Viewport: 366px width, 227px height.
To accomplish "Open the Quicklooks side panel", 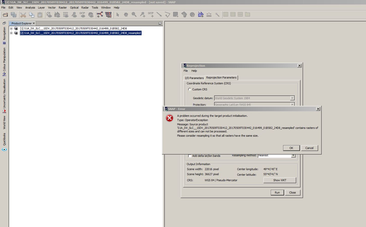I will [x=4, y=142].
